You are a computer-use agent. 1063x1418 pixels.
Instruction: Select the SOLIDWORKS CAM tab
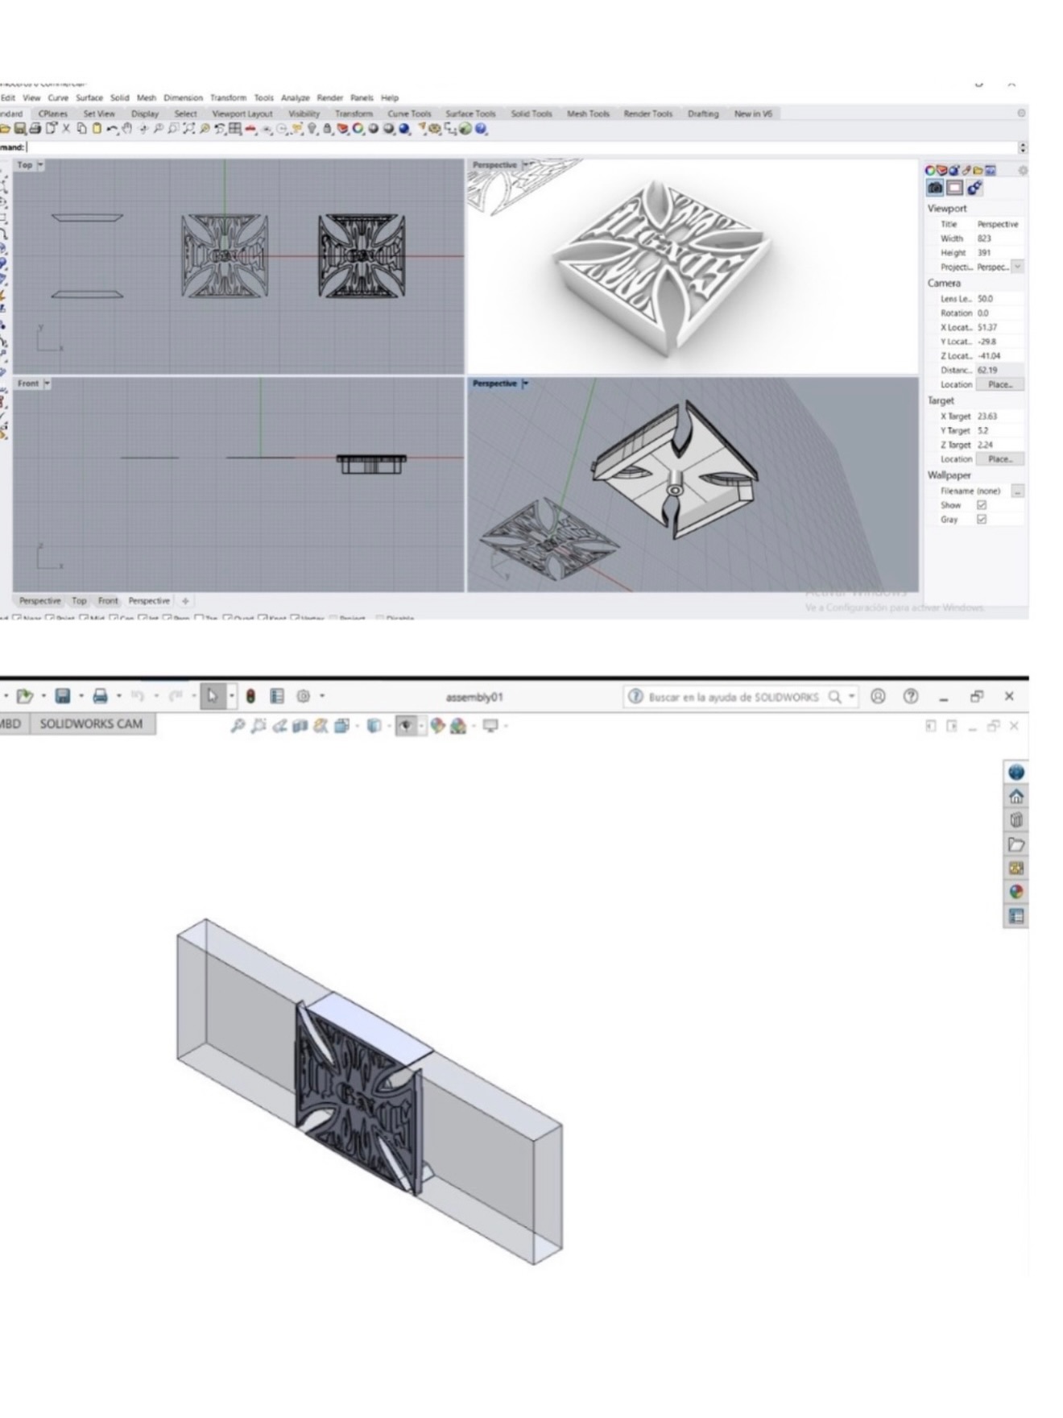pos(91,724)
